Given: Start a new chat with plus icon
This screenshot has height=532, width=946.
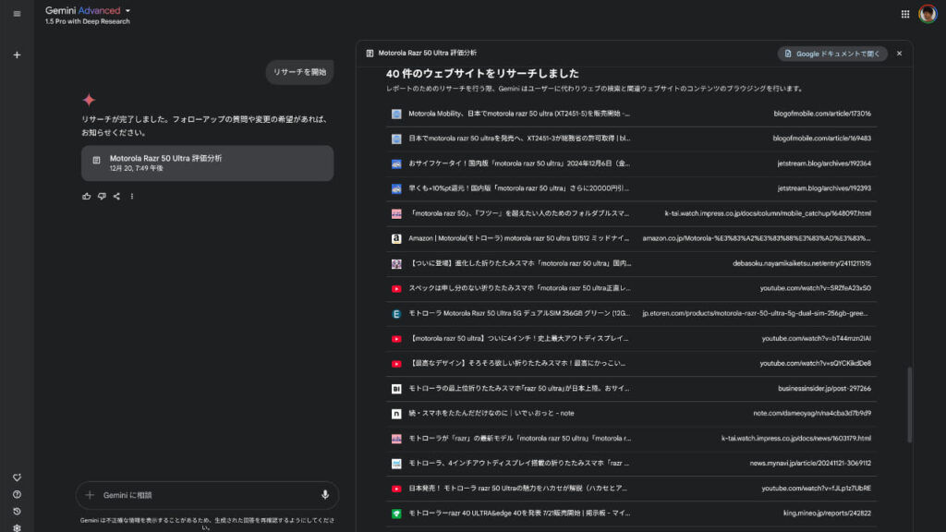Looking at the screenshot, I should click(x=17, y=54).
